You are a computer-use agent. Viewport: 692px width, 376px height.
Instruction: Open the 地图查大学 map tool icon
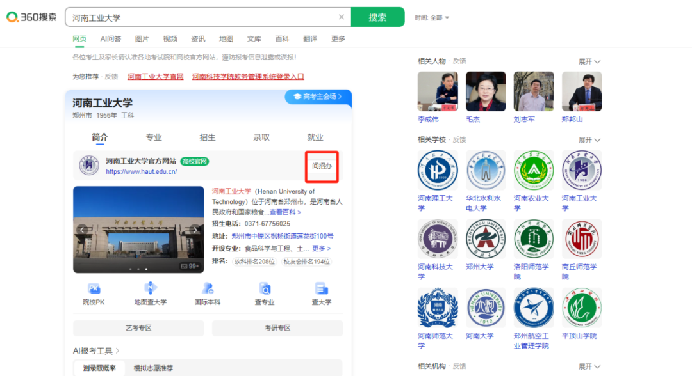tap(150, 289)
